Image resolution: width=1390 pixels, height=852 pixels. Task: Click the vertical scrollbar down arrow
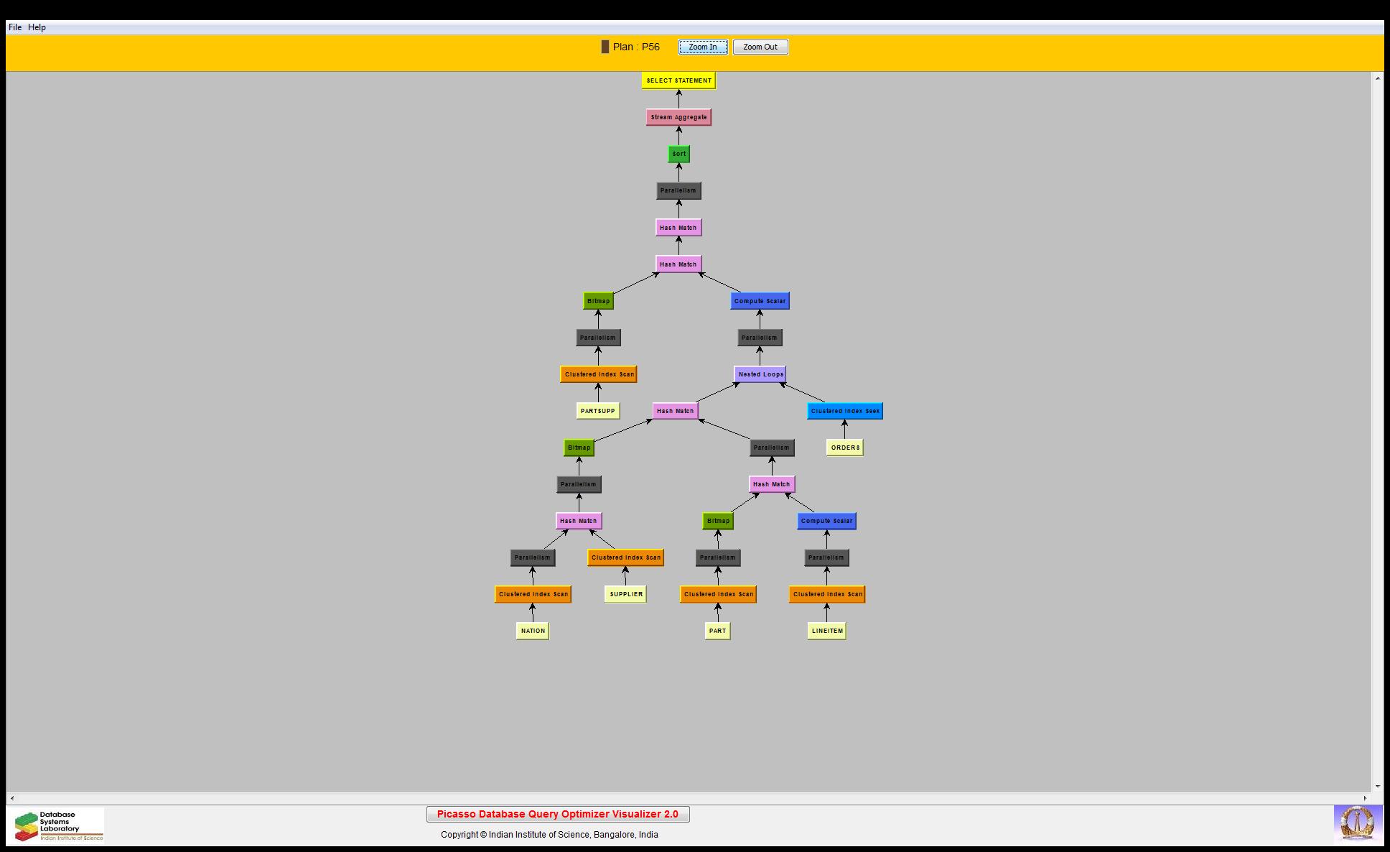click(x=1378, y=787)
